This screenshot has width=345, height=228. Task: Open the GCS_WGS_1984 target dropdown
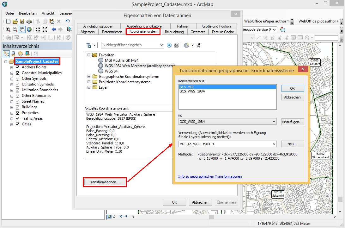[x=274, y=121]
